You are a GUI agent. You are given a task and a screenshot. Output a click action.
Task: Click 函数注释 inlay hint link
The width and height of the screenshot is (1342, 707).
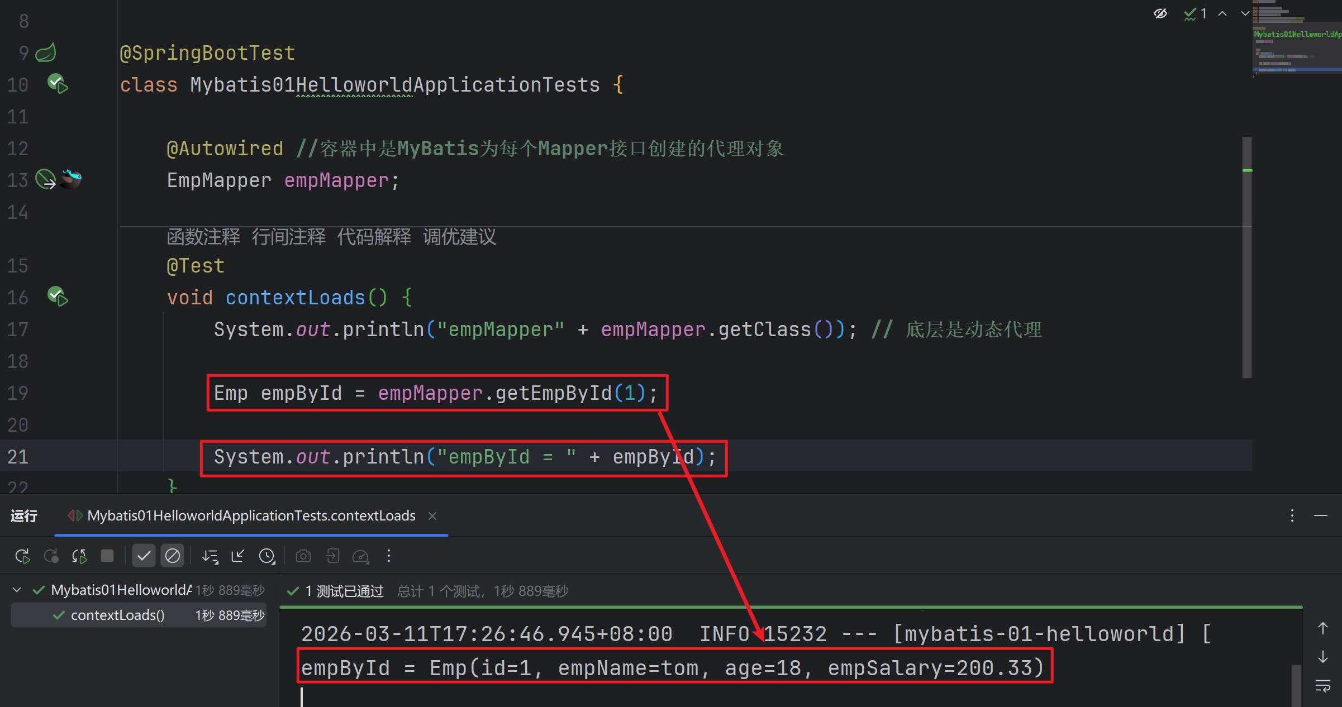pos(203,237)
